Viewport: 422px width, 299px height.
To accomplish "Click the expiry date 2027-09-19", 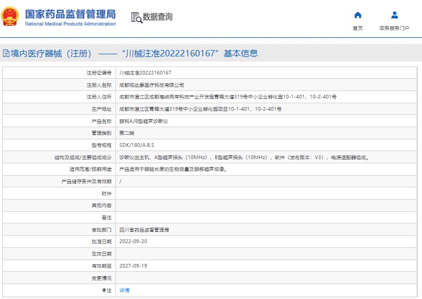I will coord(133,265).
